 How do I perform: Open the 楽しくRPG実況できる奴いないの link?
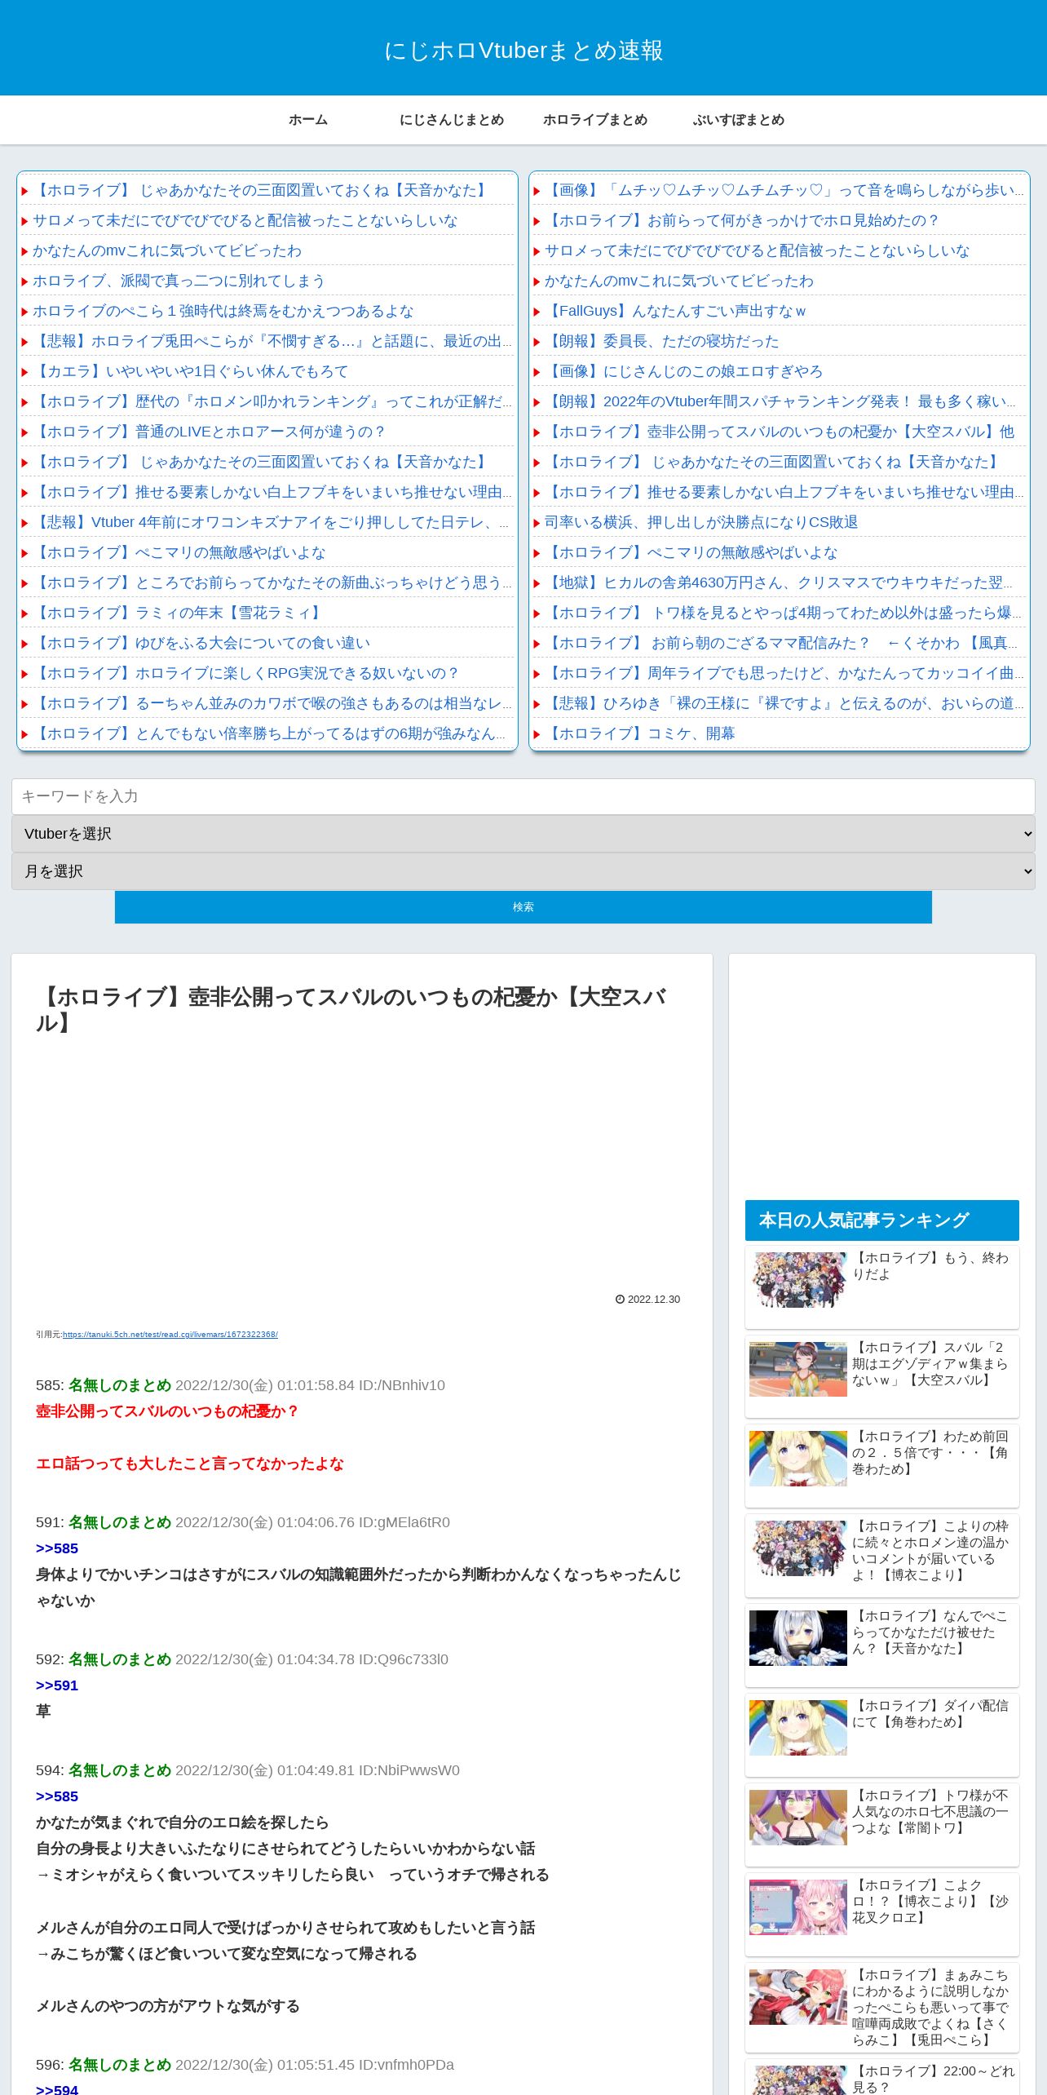click(245, 673)
